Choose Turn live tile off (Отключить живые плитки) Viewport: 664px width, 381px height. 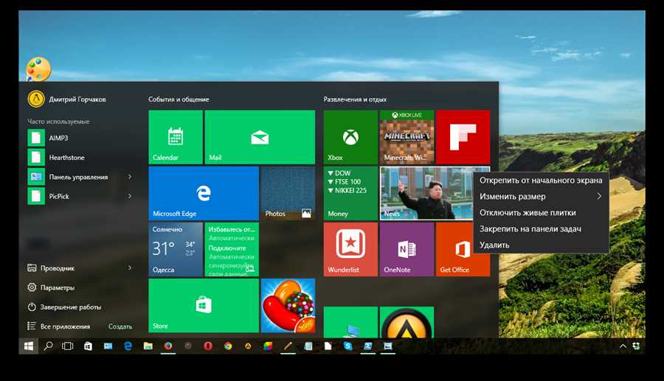(541, 213)
